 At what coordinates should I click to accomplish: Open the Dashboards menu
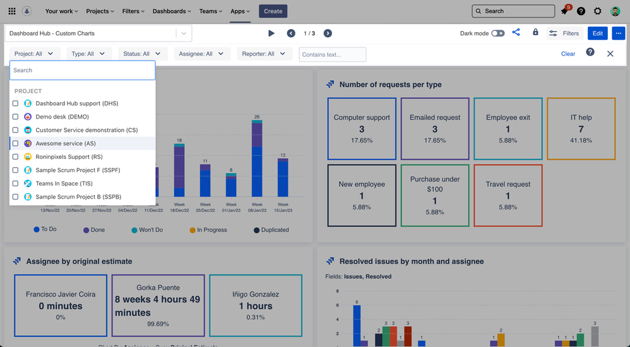pos(172,11)
